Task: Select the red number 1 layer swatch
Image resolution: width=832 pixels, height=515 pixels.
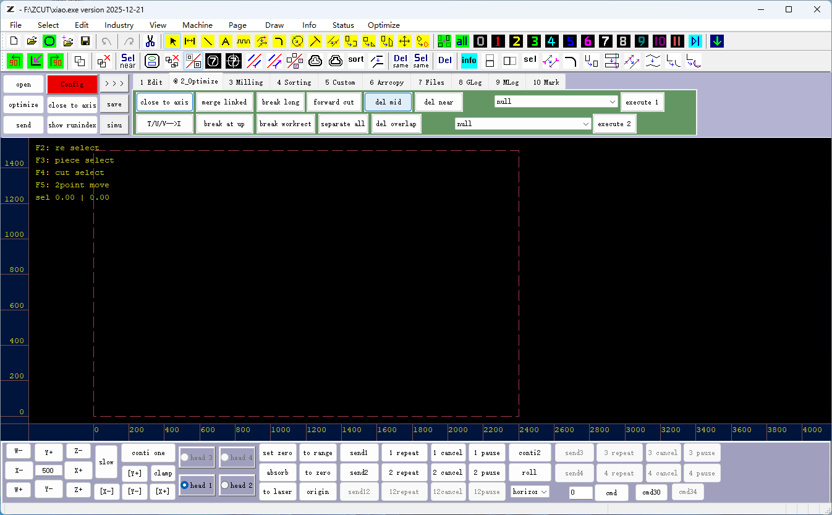Action: tap(498, 41)
